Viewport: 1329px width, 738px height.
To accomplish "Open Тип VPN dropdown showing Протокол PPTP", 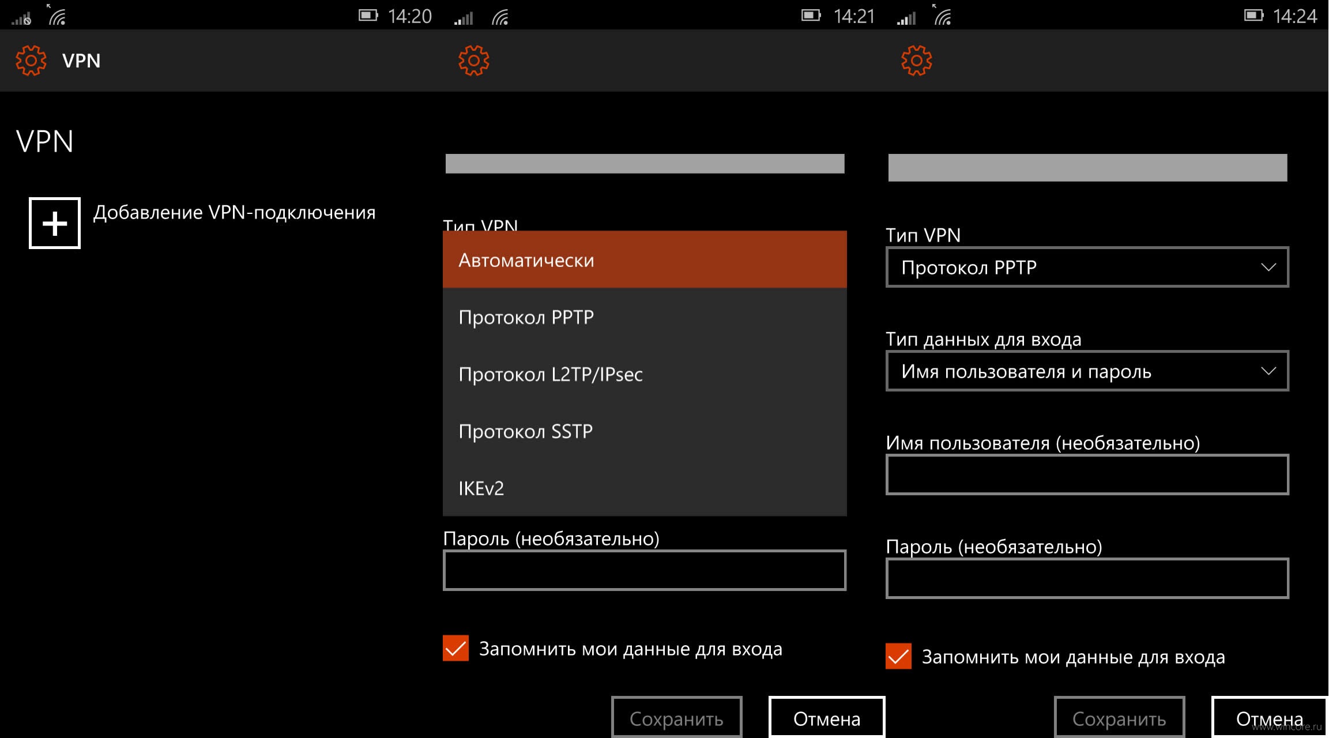I will 1087,267.
